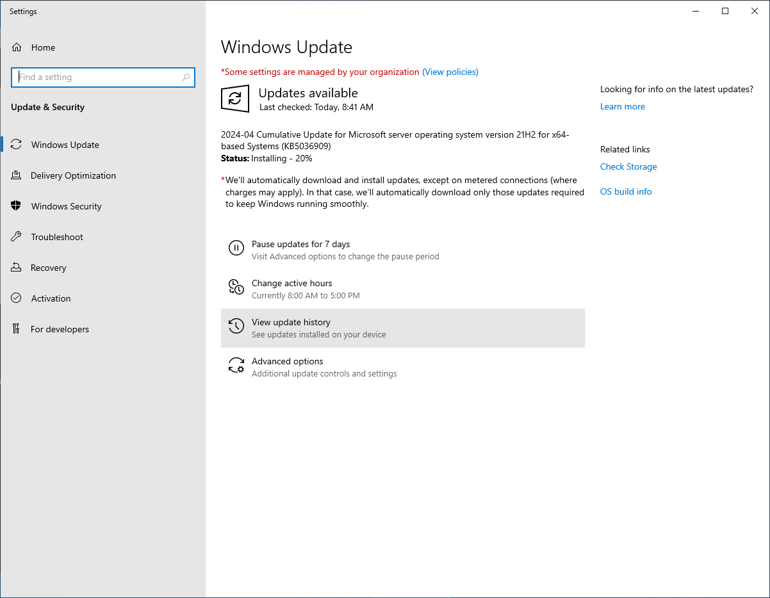Click the Windows Update page heading

coord(286,47)
